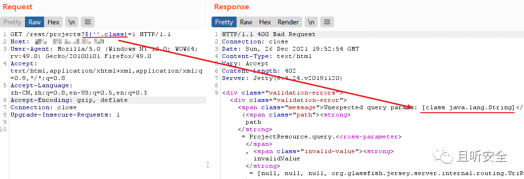Click the Vary: Accept response header
Screen dimensions: 524x179
[x=245, y=63]
